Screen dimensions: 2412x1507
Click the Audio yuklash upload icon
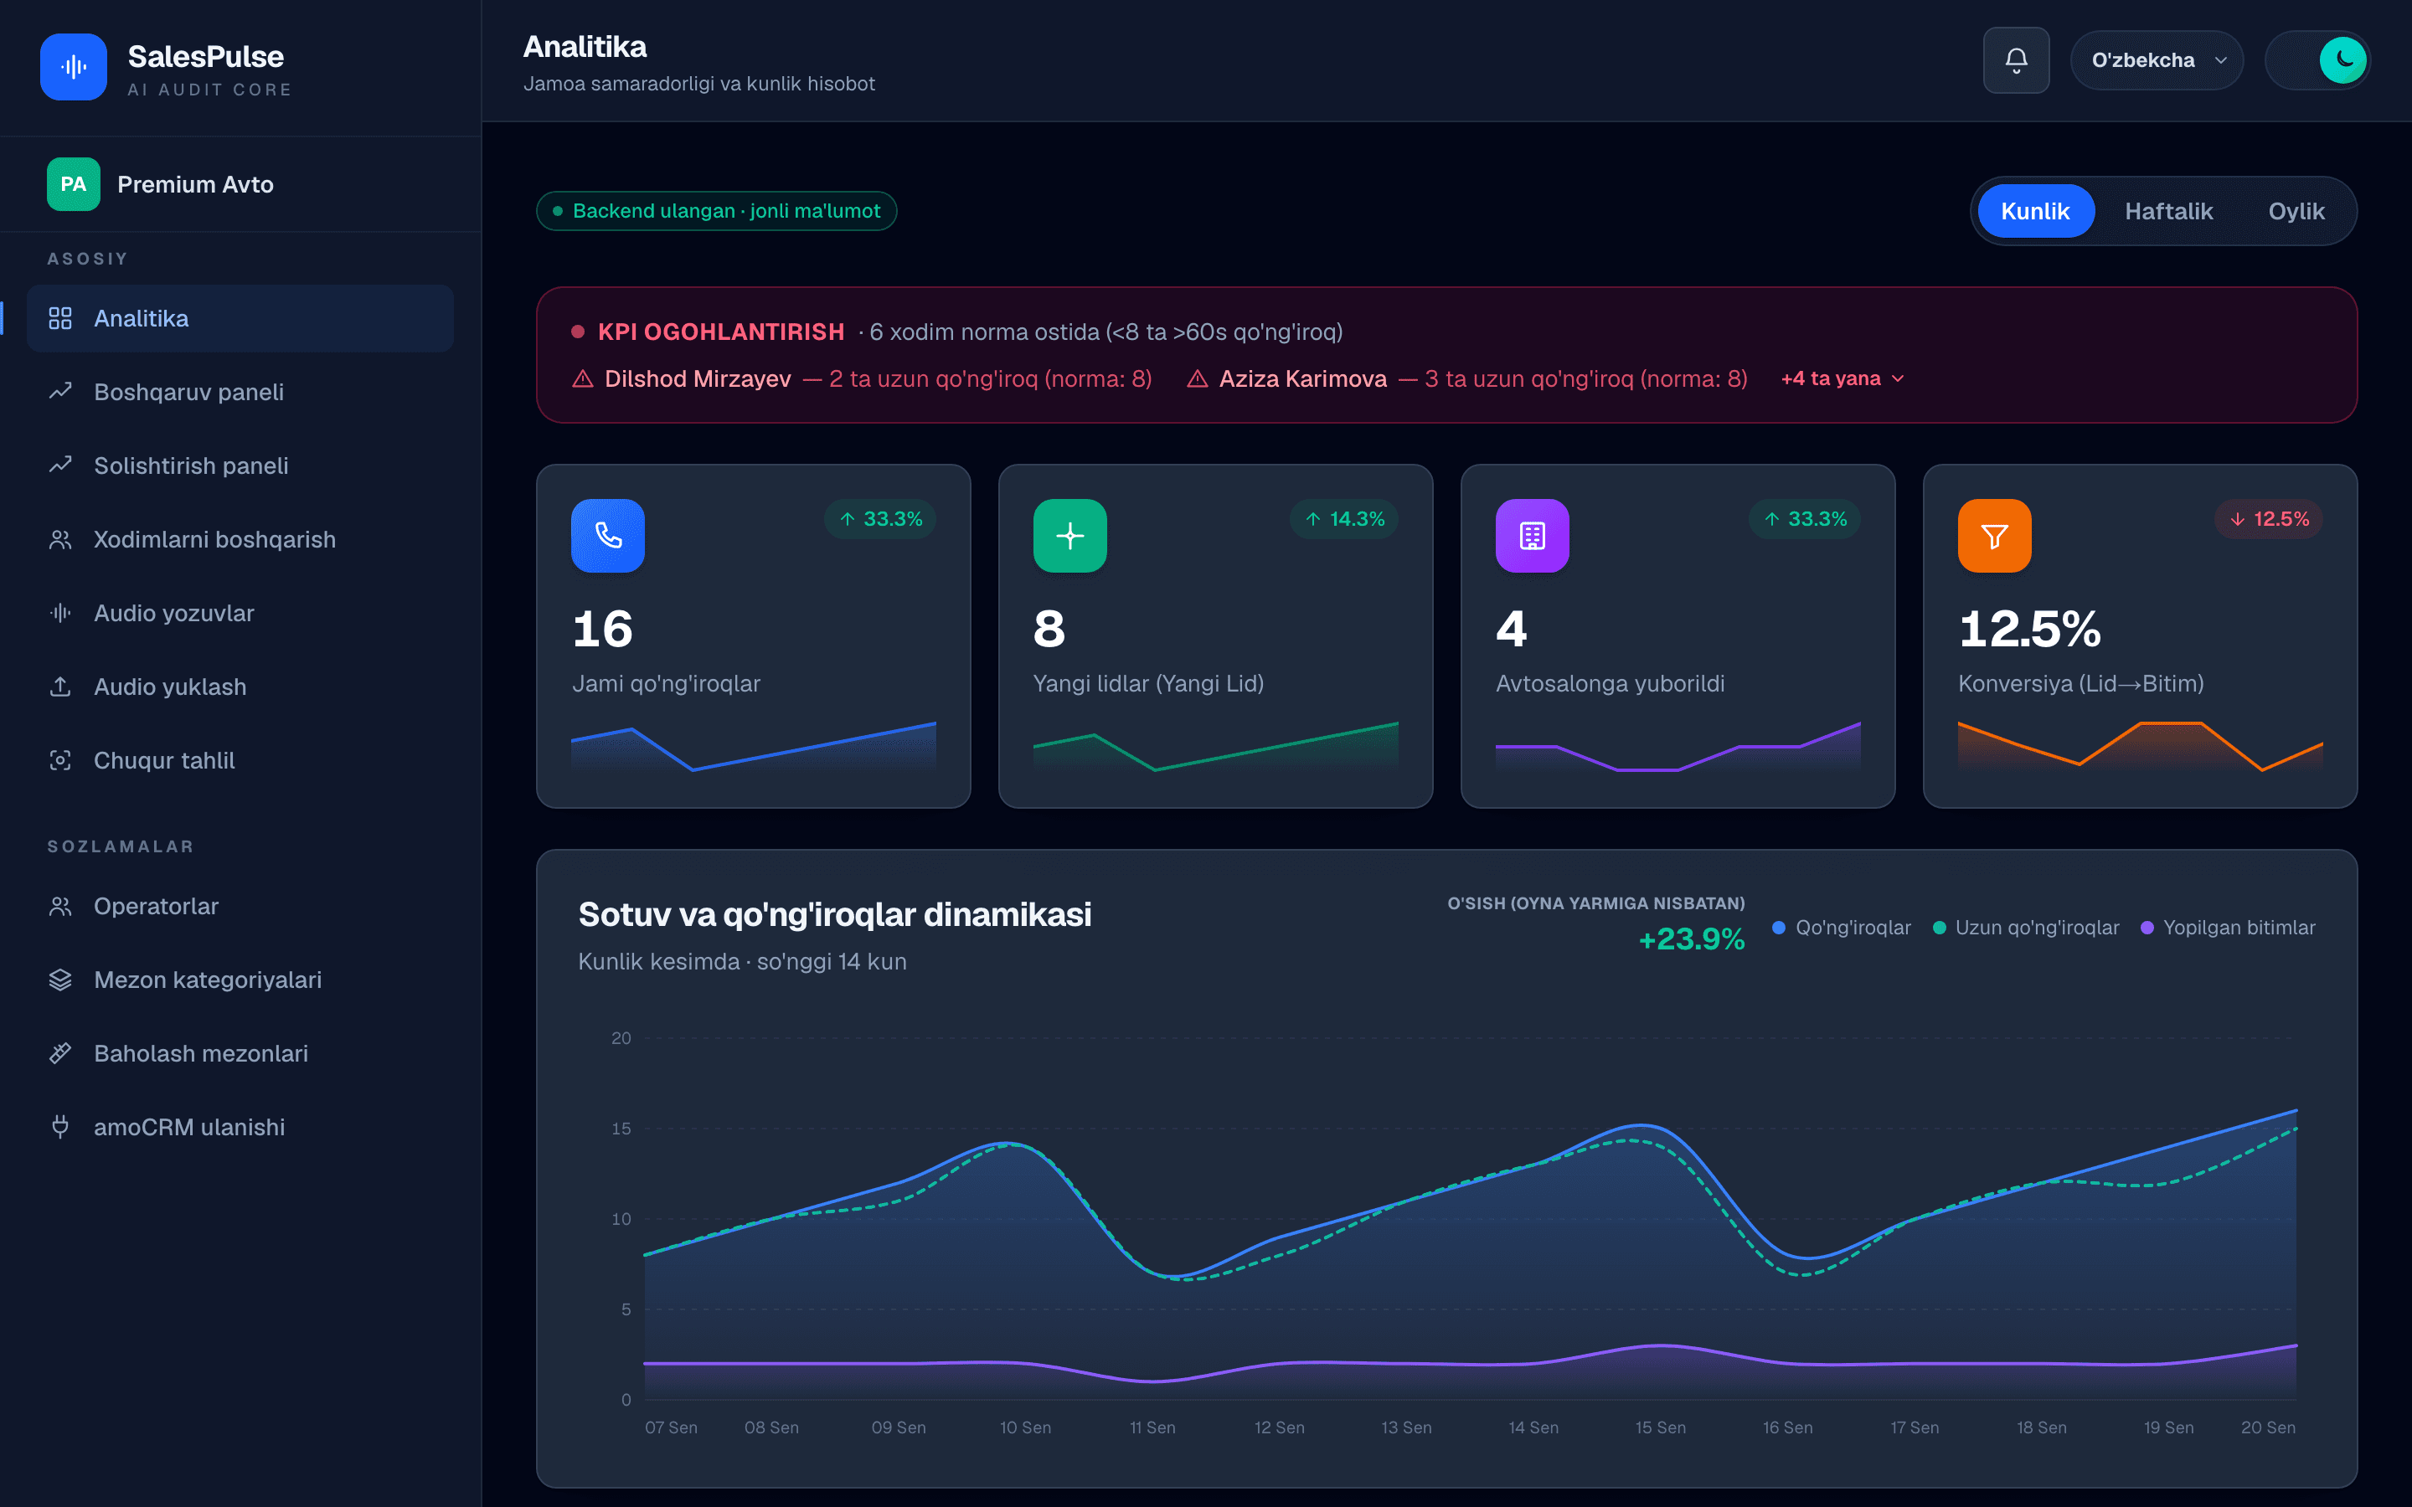tap(59, 687)
